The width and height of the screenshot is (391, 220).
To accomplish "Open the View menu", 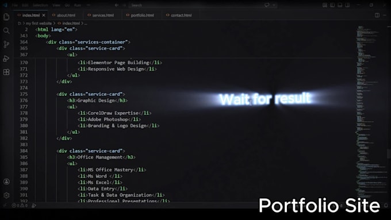I will [x=56, y=5].
